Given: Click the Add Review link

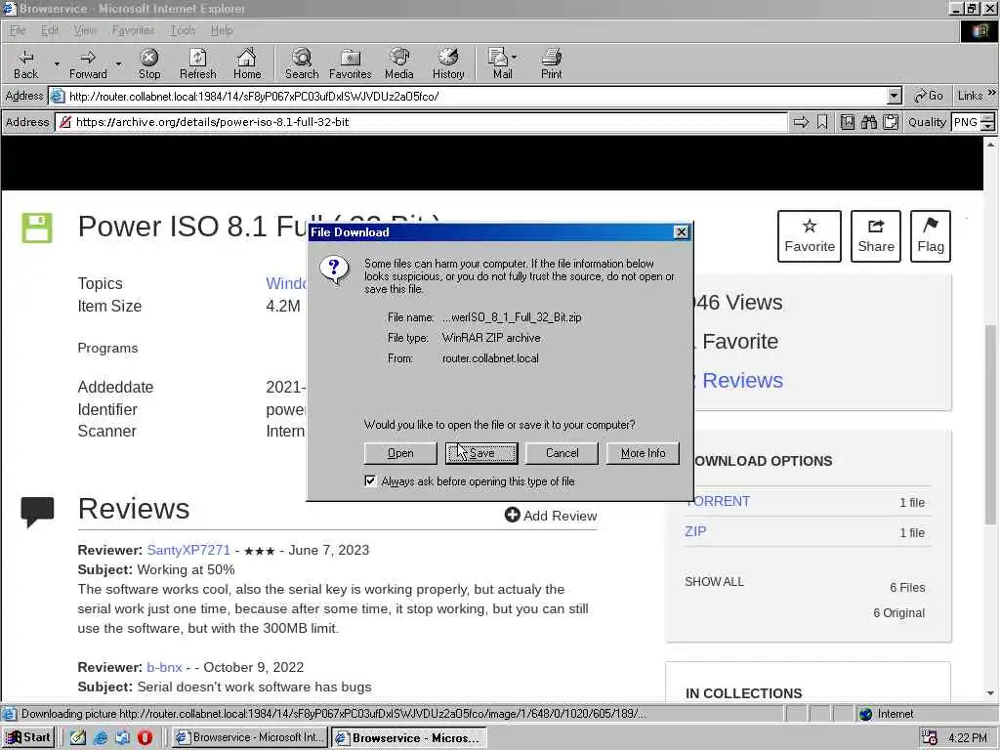Looking at the screenshot, I should [x=551, y=516].
